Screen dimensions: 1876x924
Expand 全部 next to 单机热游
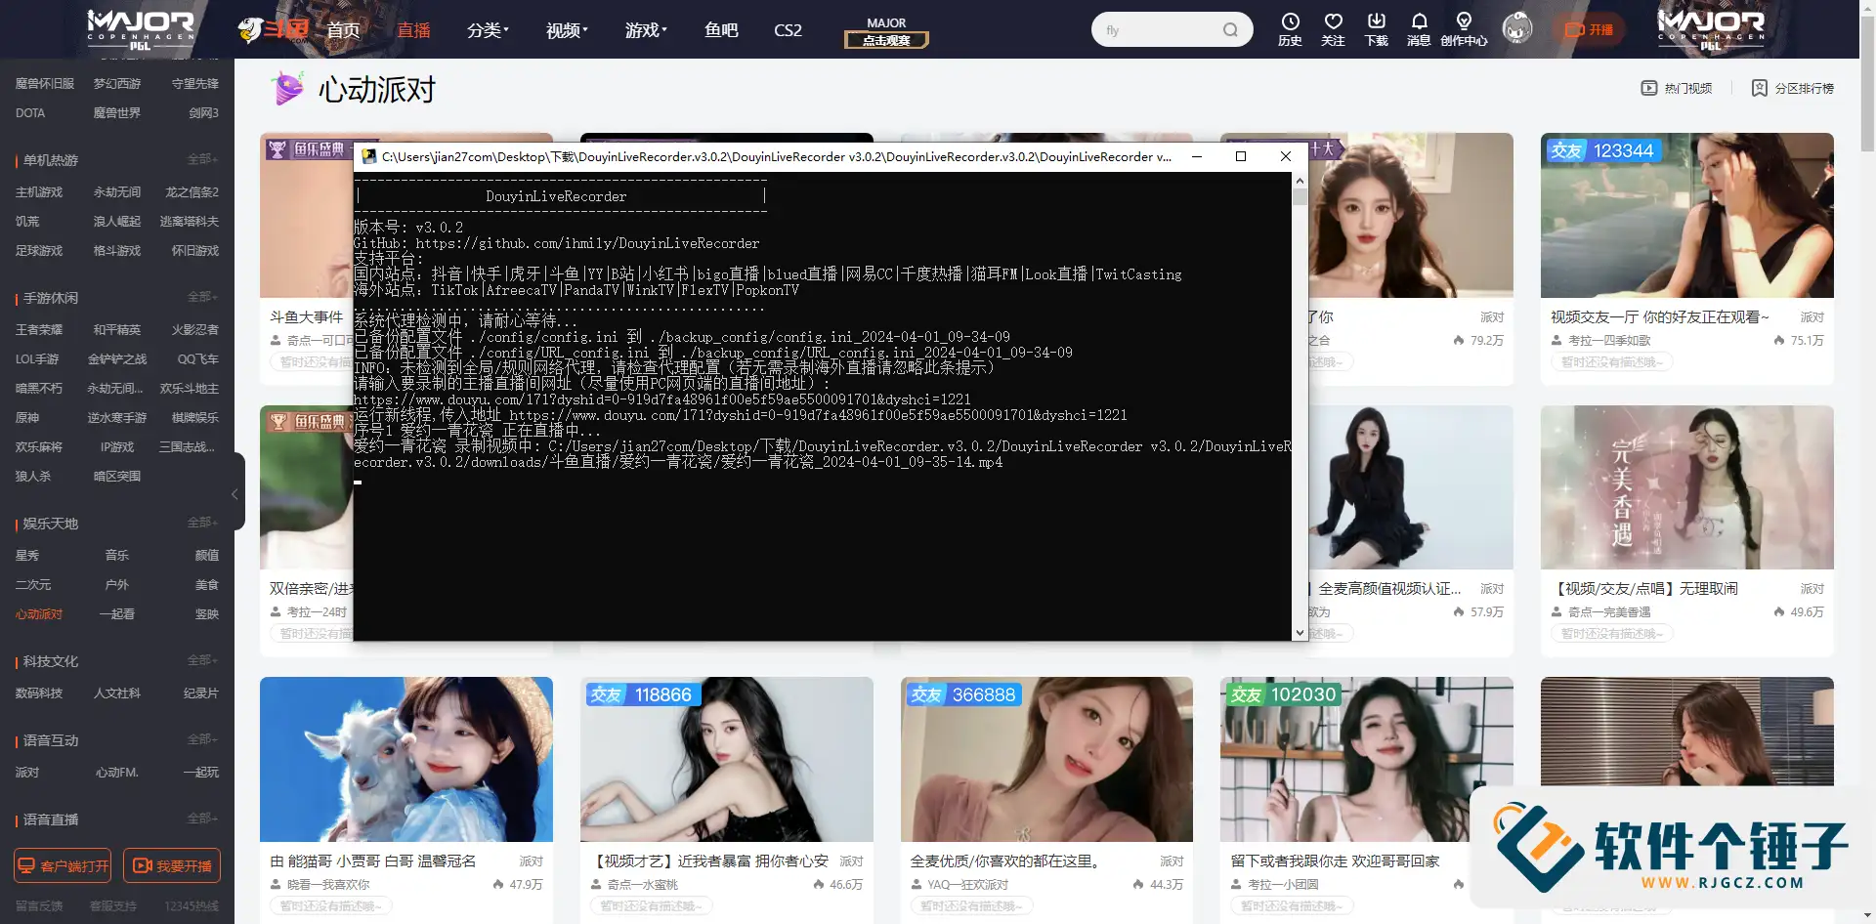(202, 159)
